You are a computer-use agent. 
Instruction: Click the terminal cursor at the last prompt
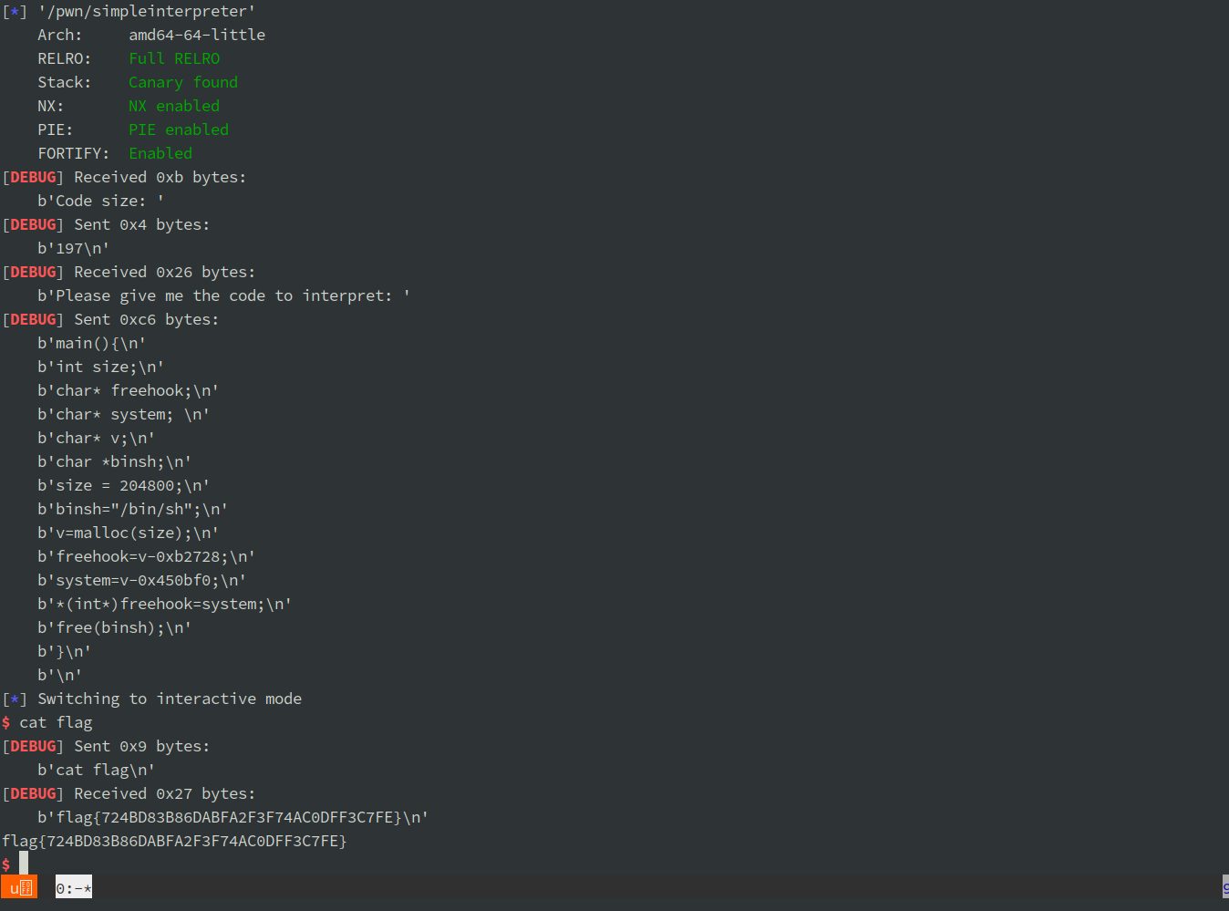point(24,863)
